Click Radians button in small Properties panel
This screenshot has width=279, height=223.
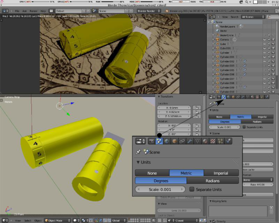(x=257, y=122)
